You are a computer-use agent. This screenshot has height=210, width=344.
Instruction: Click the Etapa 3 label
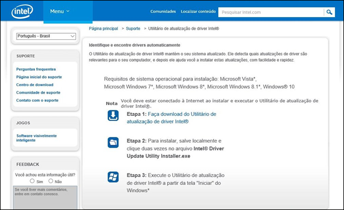point(137,175)
